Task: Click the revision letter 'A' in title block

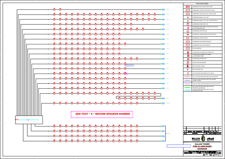Action: [x=220, y=155]
